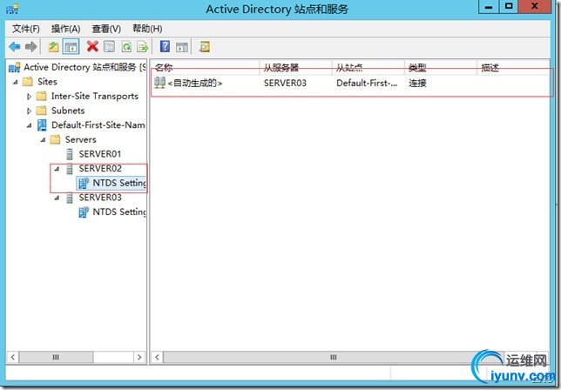
Task: Select the SERVER01 tree label
Action: (100, 154)
